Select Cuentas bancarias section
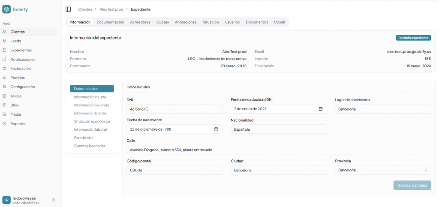Image resolution: width=439 pixels, height=207 pixels. [90, 146]
